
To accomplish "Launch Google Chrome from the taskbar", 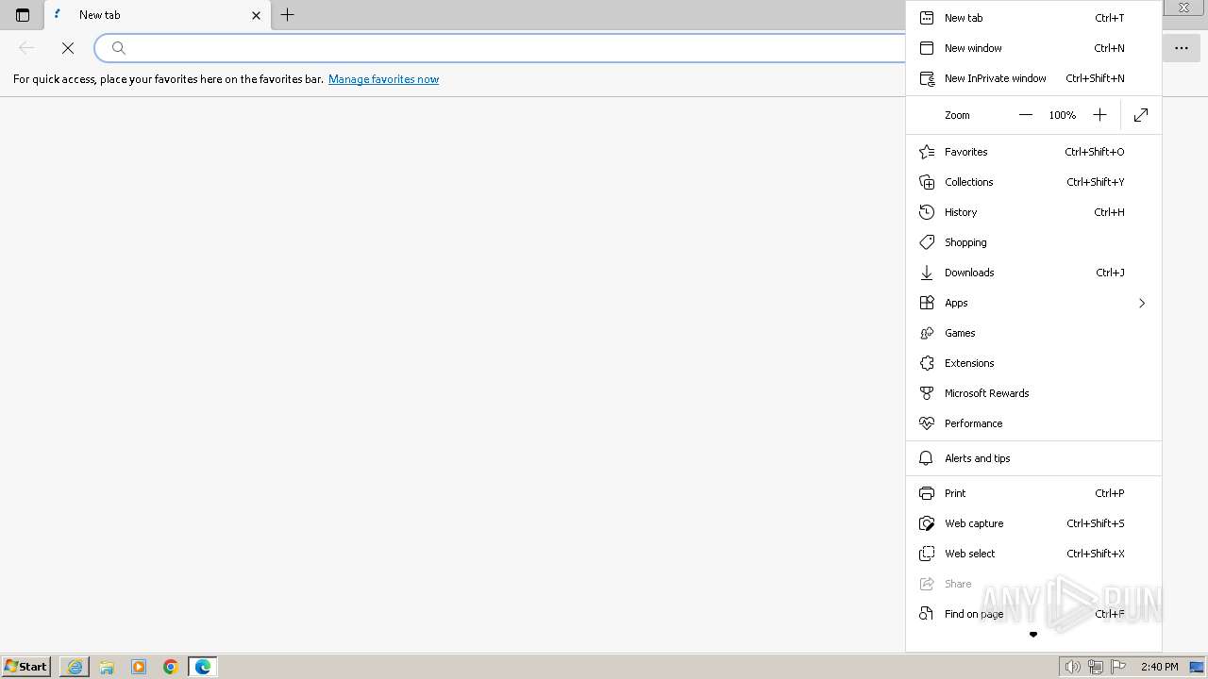I will pos(171,667).
